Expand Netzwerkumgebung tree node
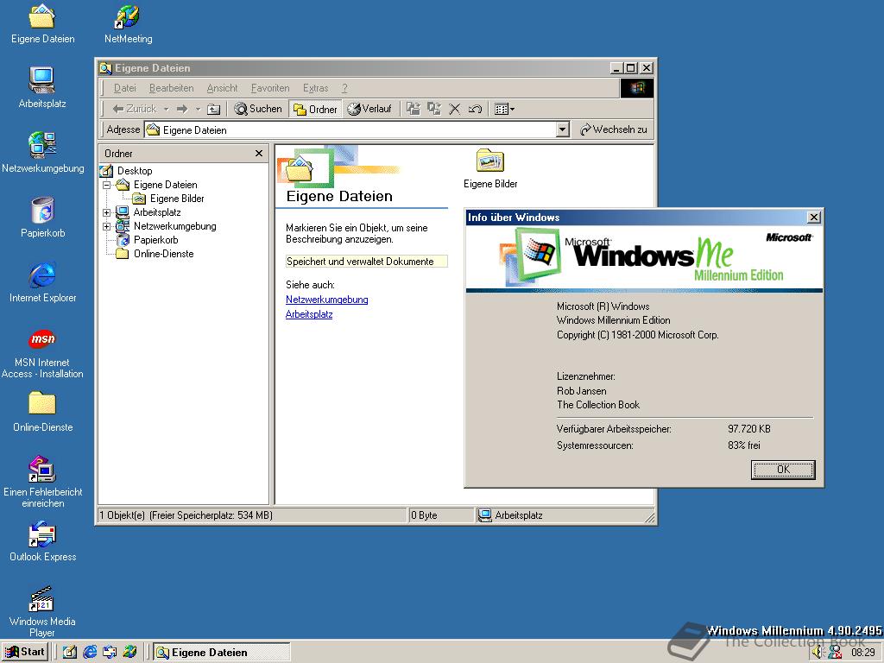The height and width of the screenshot is (663, 884). [x=106, y=227]
